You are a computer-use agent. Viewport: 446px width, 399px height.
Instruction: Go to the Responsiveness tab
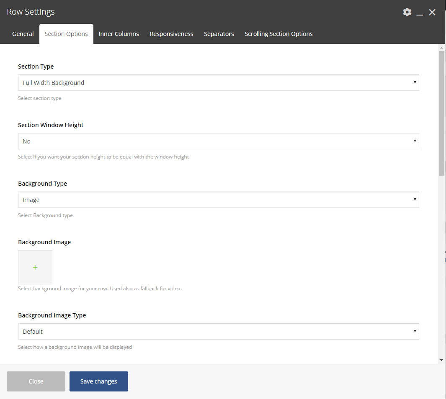pyautogui.click(x=172, y=34)
